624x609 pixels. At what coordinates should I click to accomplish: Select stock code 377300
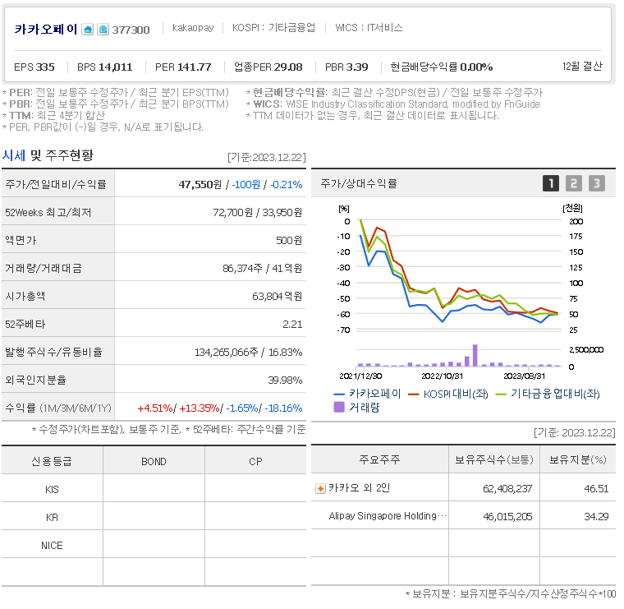point(131,30)
